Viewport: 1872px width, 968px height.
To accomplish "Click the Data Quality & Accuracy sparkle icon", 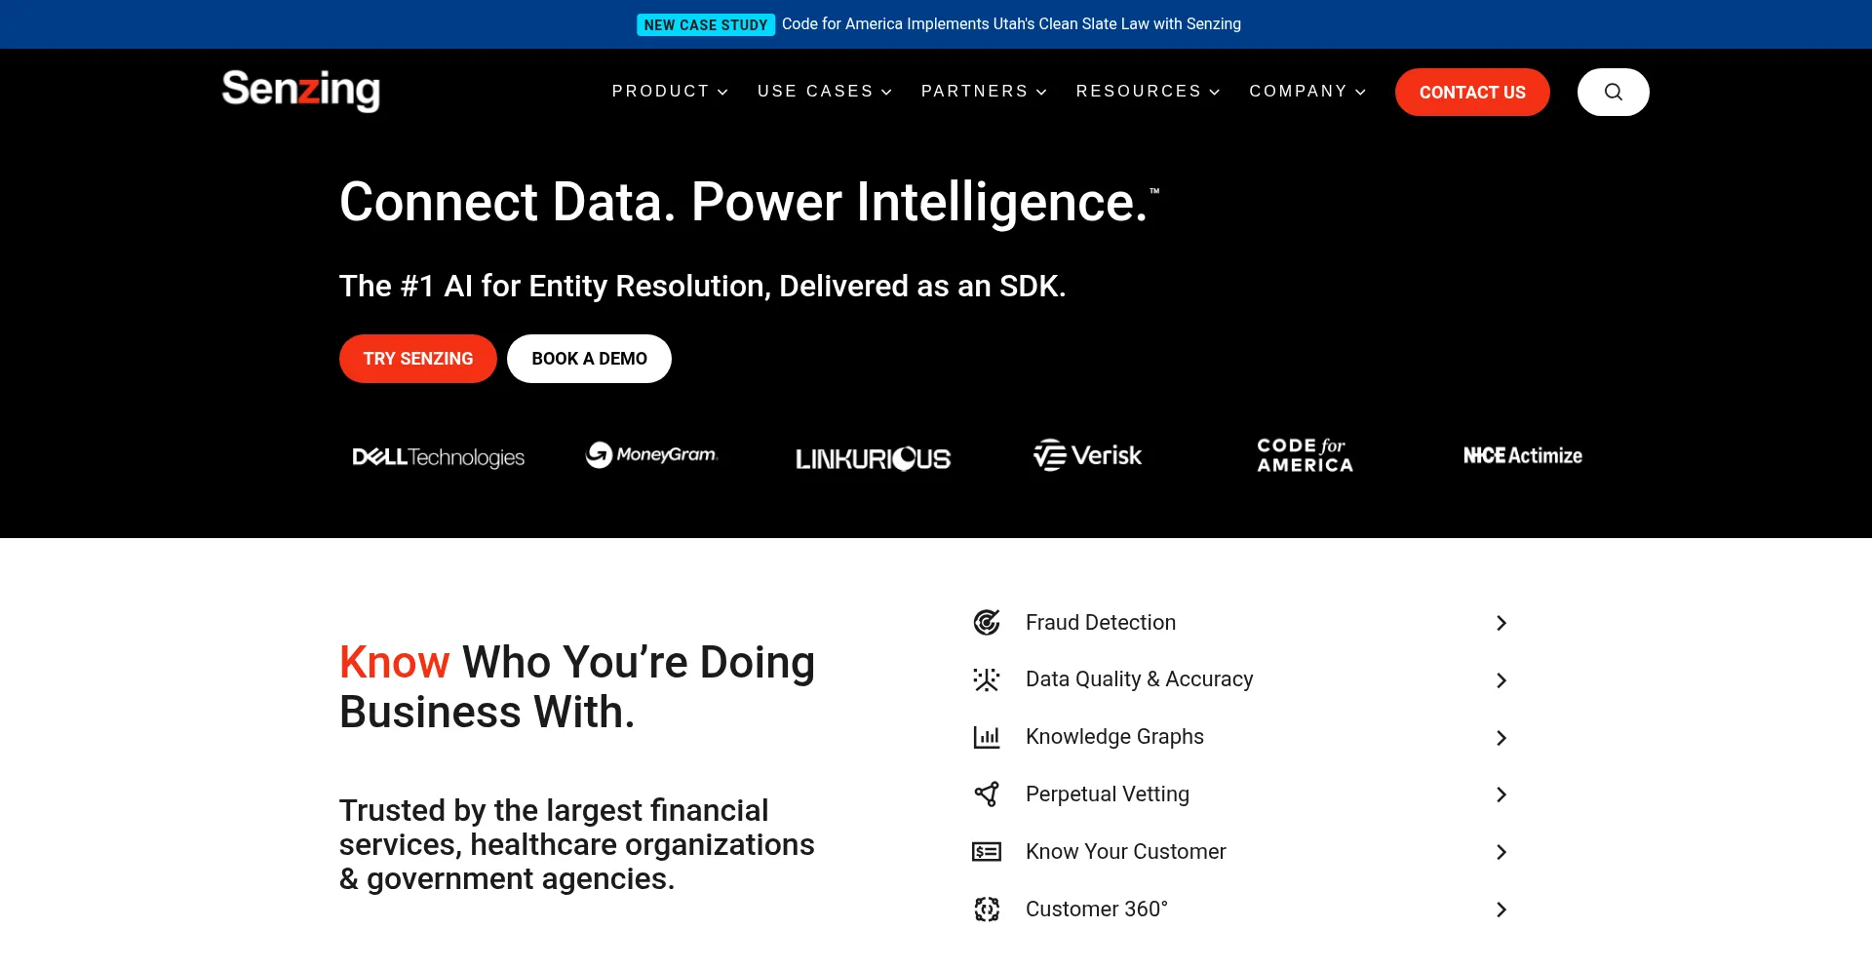I will click(987, 679).
